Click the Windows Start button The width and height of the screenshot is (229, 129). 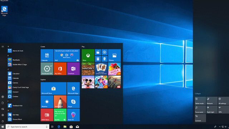(x=3, y=126)
